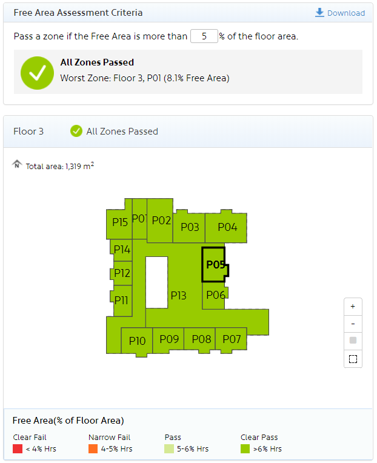The width and height of the screenshot is (377, 463).
Task: Click the Free Area percentage input field
Action: (x=204, y=36)
